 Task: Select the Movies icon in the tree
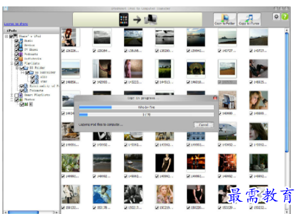point(21,45)
